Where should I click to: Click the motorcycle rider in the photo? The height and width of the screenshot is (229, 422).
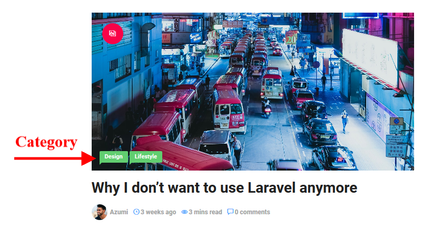pyautogui.click(x=266, y=107)
